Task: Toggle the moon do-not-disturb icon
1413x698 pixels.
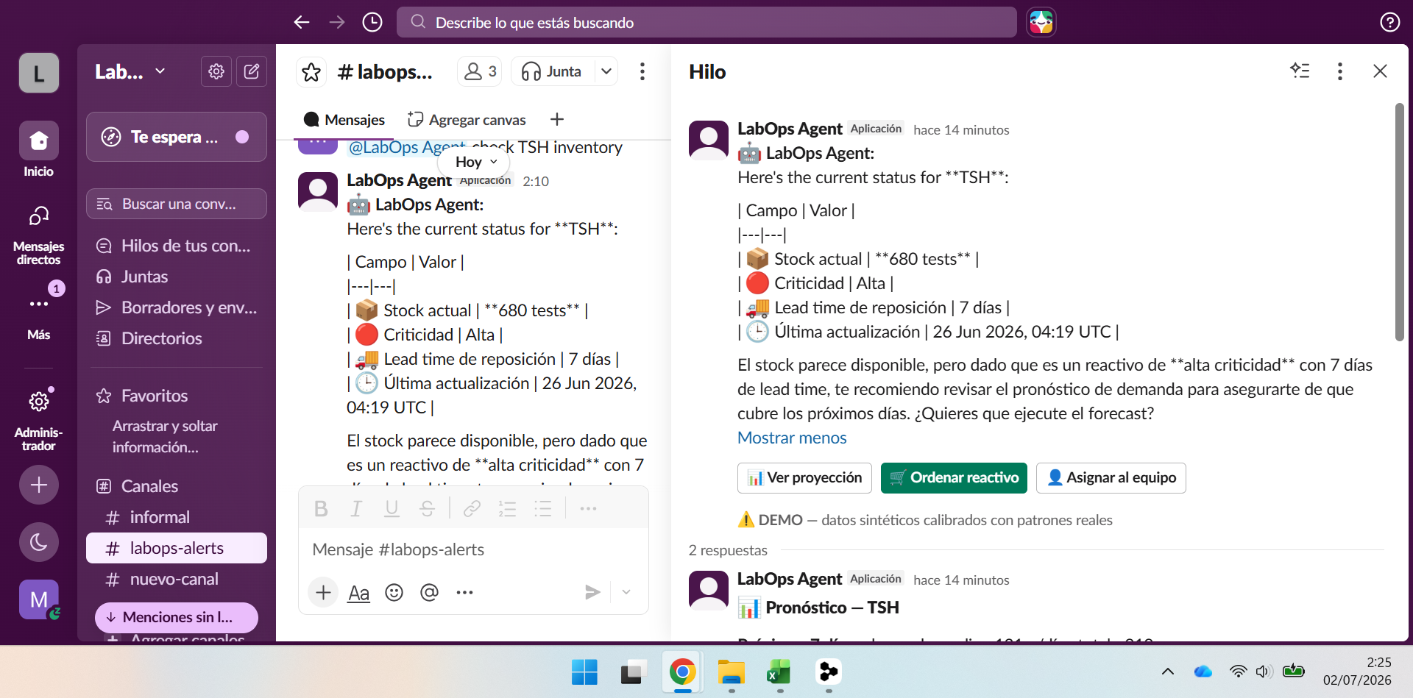Action: tap(39, 543)
